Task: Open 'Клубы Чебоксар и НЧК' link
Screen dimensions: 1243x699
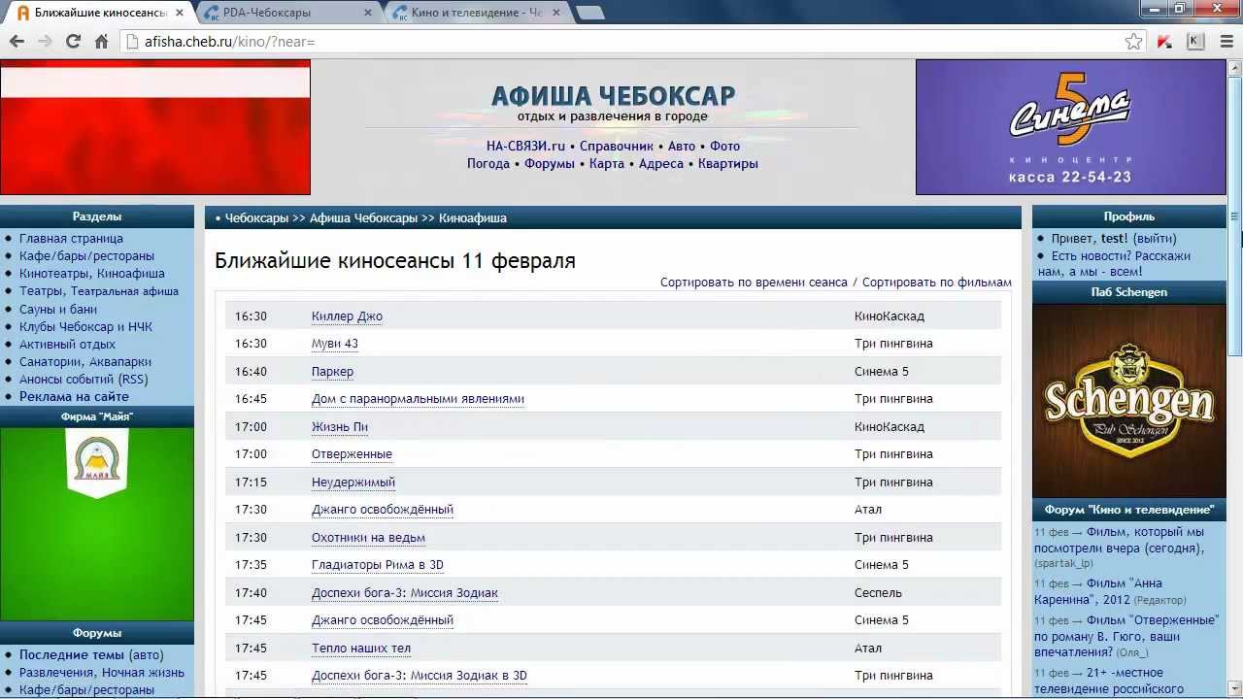Action: coord(85,327)
